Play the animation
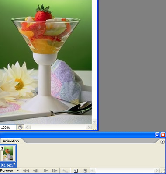The height and width of the screenshot is (174, 166). tap(46, 170)
